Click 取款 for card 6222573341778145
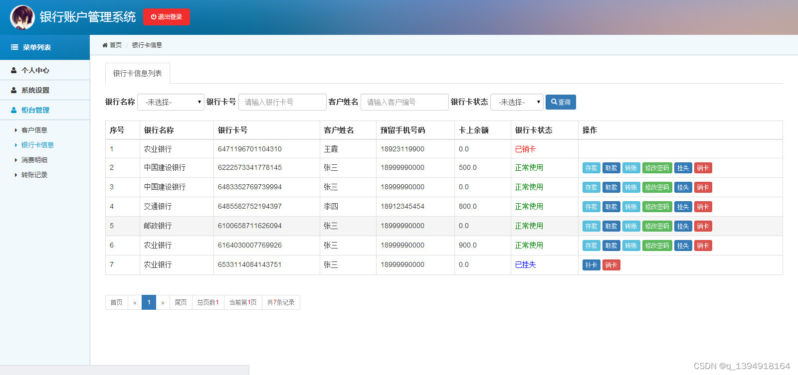The width and height of the screenshot is (798, 375). [x=611, y=168]
